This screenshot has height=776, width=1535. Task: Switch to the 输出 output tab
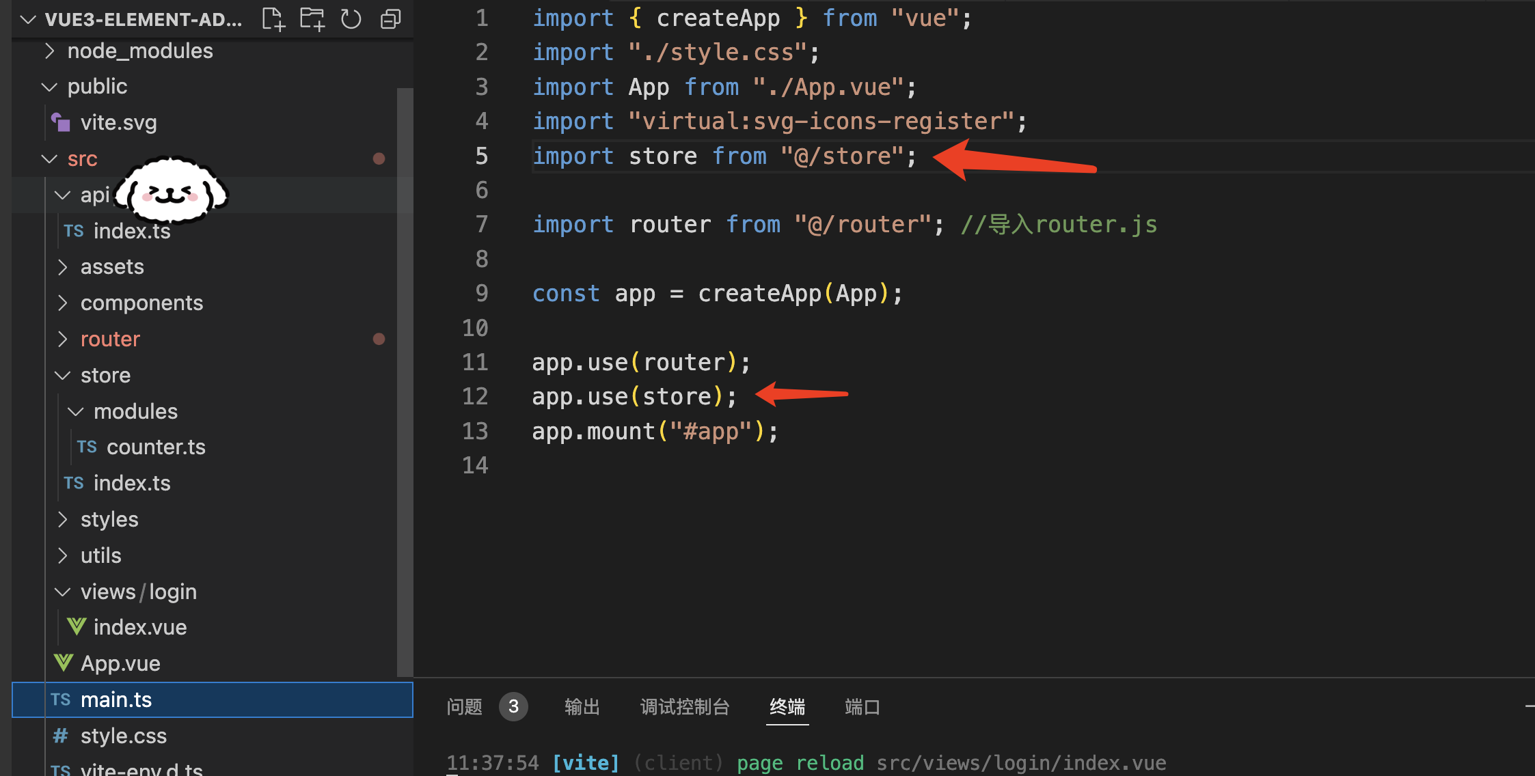pos(582,707)
